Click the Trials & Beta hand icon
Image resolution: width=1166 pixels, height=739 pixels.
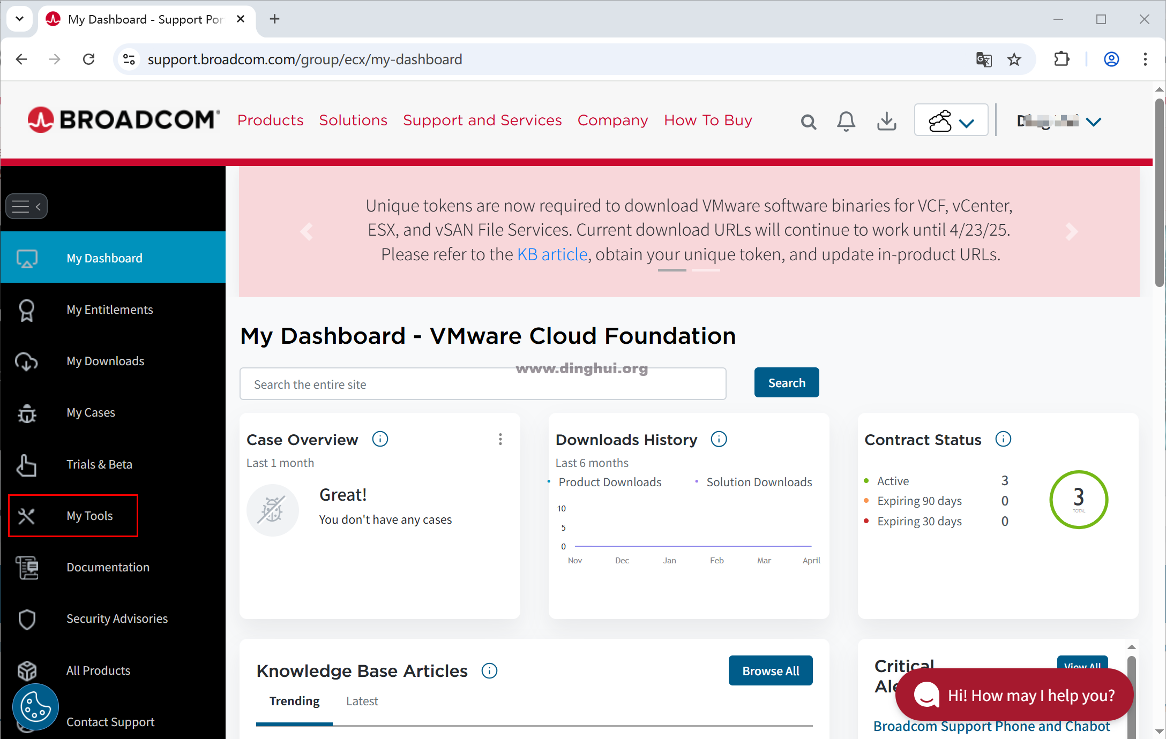[x=26, y=465]
